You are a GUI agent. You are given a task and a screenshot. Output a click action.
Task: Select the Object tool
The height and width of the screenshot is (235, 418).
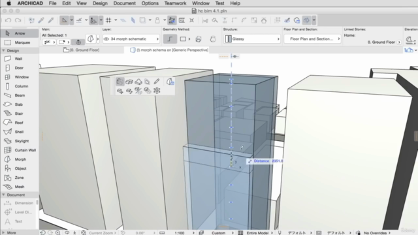point(19,168)
